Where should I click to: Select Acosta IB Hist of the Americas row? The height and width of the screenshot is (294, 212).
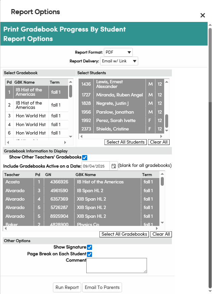81,182
